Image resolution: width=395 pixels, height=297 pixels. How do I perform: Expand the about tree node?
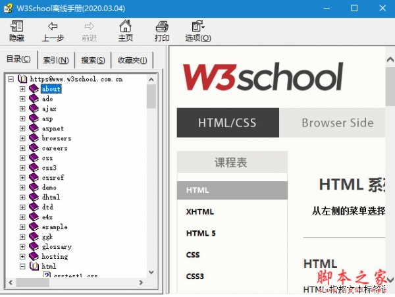pos(22,89)
